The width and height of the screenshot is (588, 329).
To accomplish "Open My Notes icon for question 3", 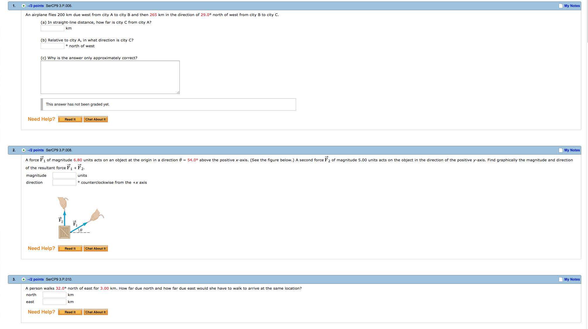I will click(561, 279).
